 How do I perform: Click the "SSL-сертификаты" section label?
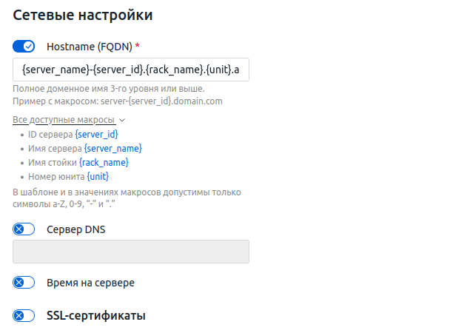click(96, 316)
